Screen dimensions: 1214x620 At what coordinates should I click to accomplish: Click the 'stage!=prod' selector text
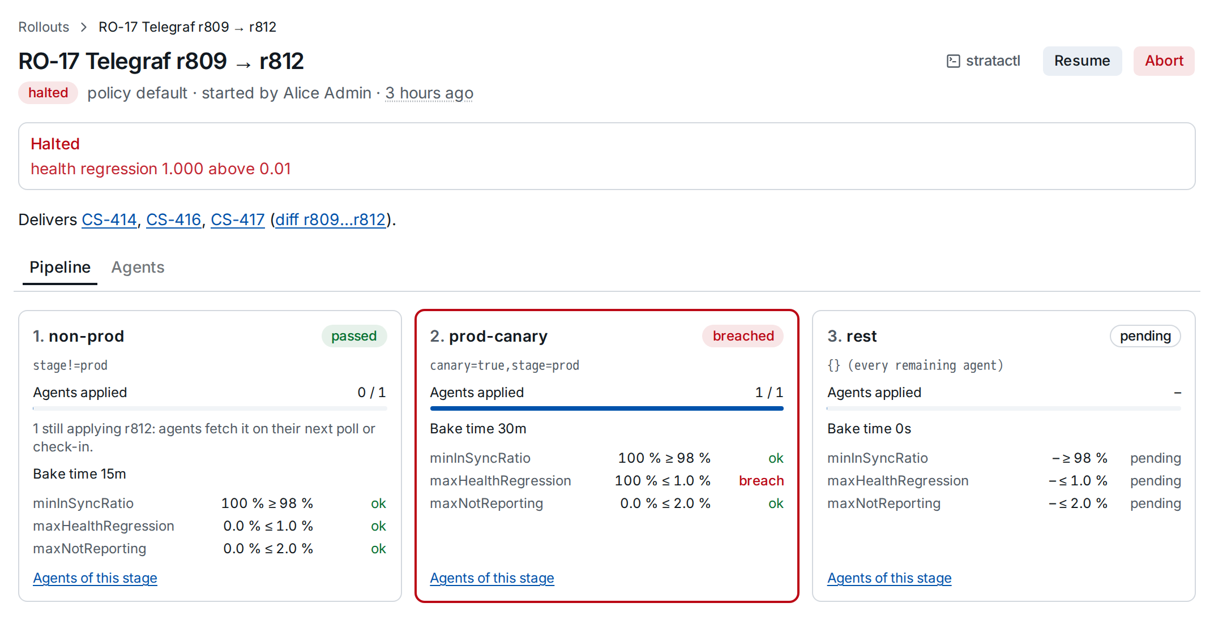click(x=70, y=365)
